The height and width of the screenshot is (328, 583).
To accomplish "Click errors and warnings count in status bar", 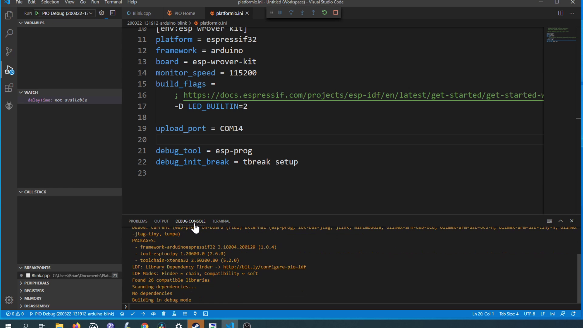I will (15, 314).
